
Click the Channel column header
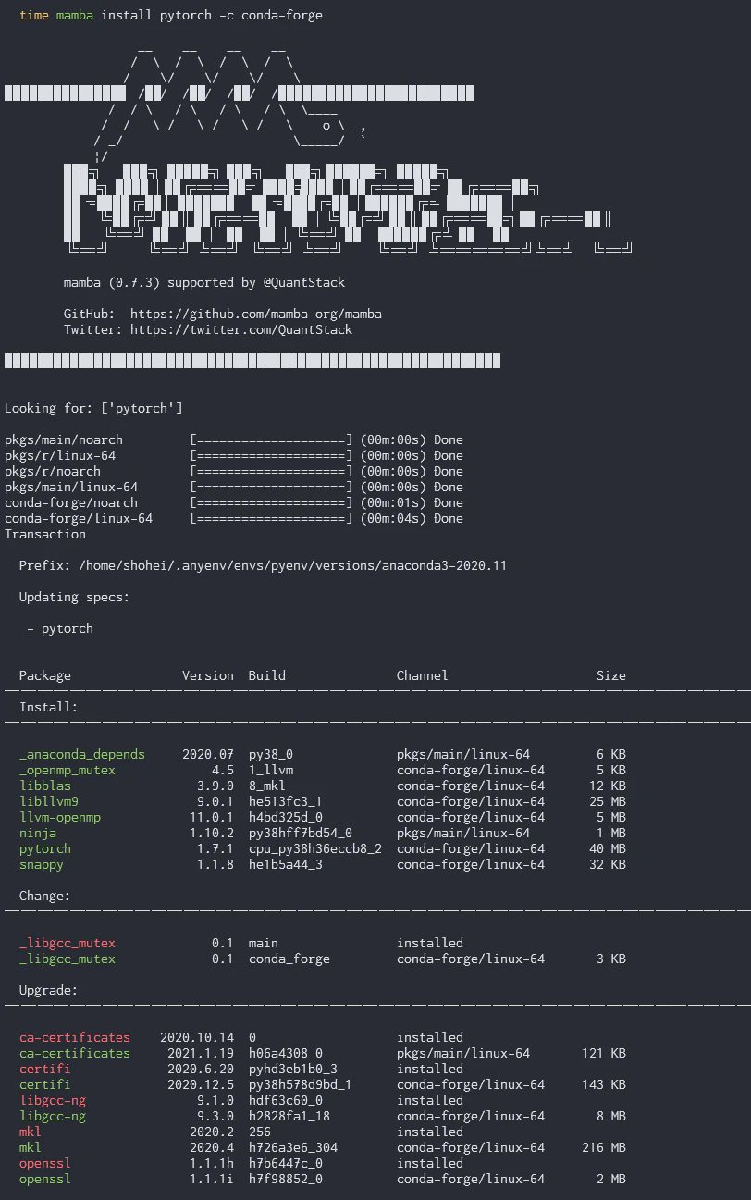click(423, 675)
